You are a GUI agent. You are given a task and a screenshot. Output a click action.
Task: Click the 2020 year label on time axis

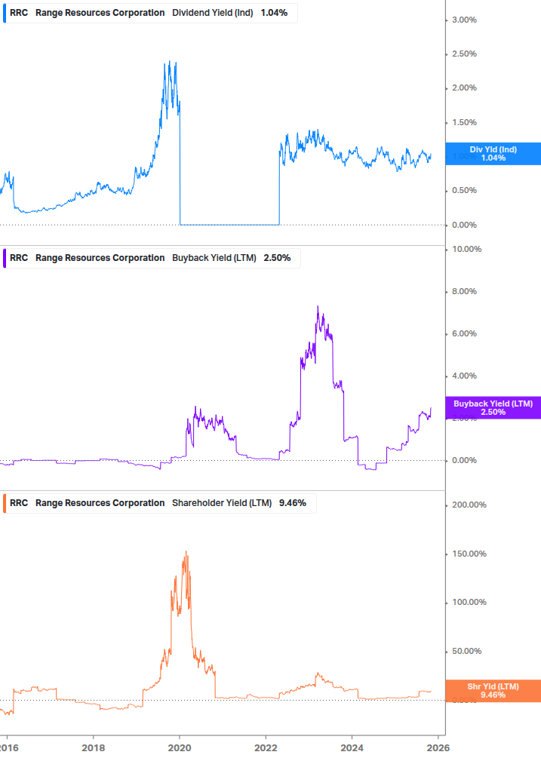[x=180, y=748]
